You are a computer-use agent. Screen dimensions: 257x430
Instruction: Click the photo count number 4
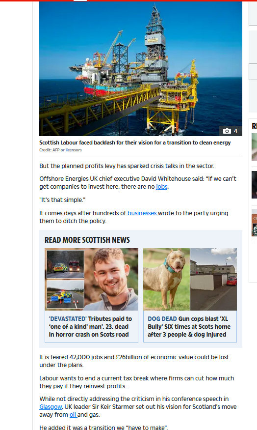point(235,131)
